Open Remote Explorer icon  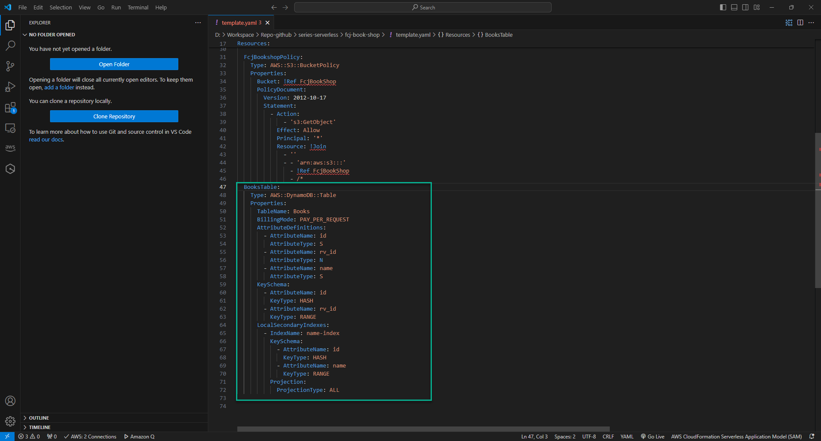click(10, 128)
